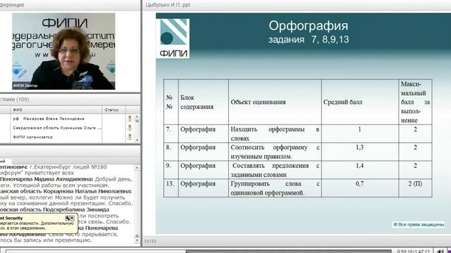Click chat message from Подскребалина Зинаида
This screenshot has height=253, width=451.
66,216
